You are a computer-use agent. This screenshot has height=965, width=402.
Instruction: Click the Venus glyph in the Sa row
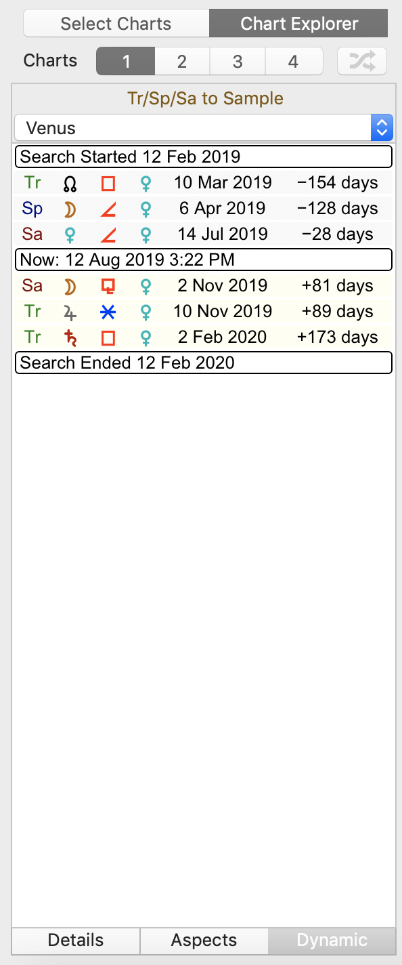pyautogui.click(x=69, y=234)
